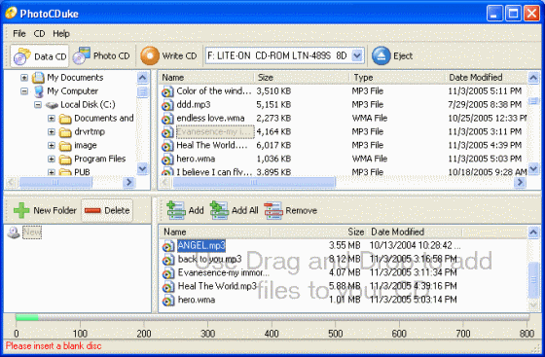
Task: Click source file list scroll up arrow
Action: [533, 78]
